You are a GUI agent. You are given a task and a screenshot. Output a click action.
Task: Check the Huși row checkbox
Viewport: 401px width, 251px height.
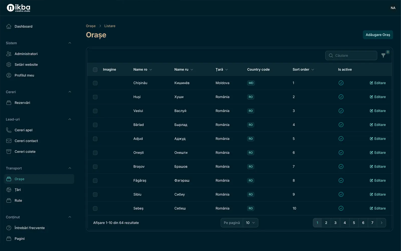[95, 97]
